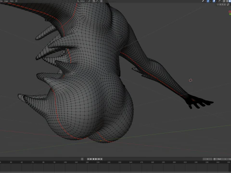This screenshot has width=231, height=173.
Task: Click the current frame number field
Action: [207, 159]
